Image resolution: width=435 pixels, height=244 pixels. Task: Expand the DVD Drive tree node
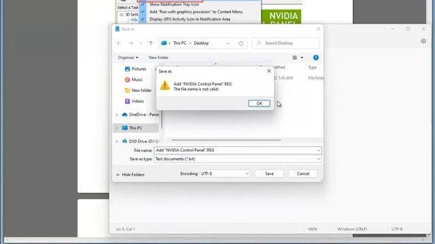click(117, 142)
